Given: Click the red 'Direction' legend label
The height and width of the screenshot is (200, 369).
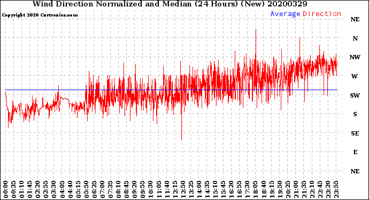Looking at the screenshot, I should click(x=322, y=14).
